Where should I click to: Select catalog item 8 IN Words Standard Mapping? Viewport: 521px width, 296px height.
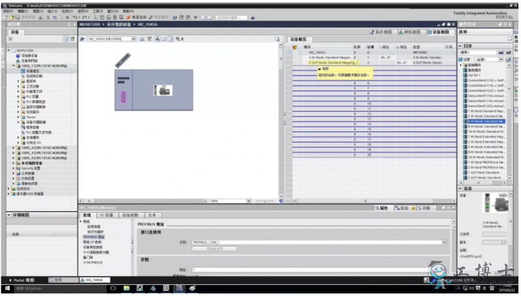coord(485,126)
